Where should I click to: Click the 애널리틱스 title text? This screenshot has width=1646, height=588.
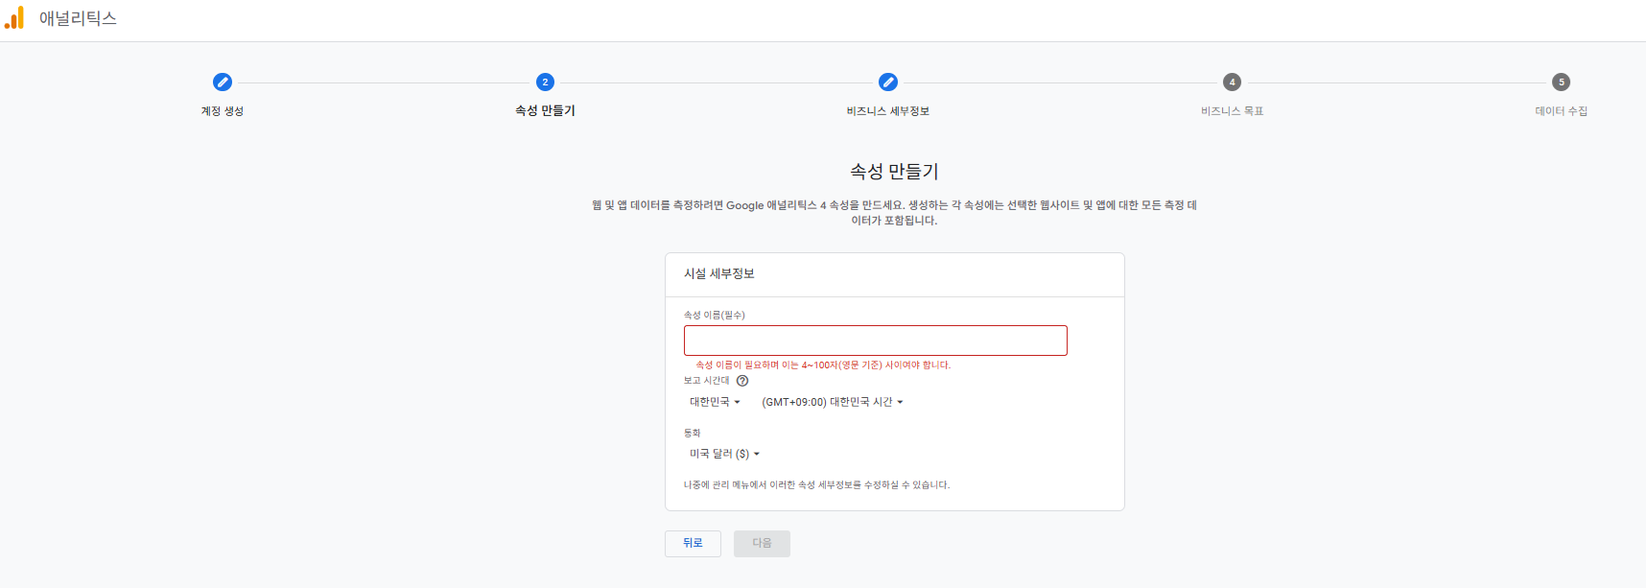(x=78, y=18)
